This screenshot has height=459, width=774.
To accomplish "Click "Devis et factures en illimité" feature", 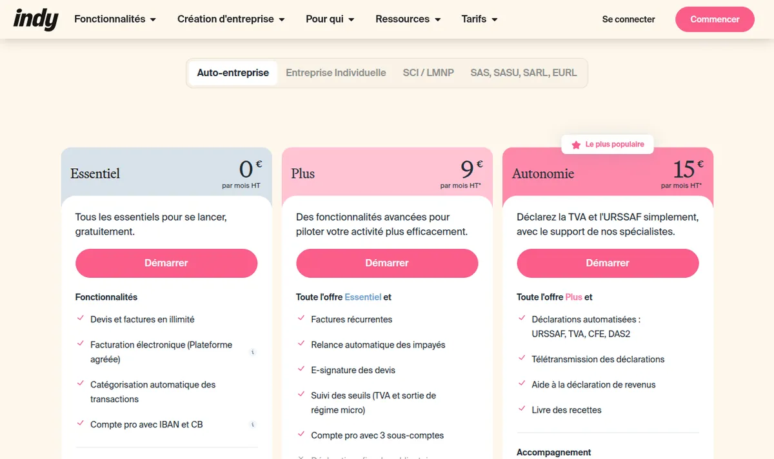I will click(x=143, y=319).
